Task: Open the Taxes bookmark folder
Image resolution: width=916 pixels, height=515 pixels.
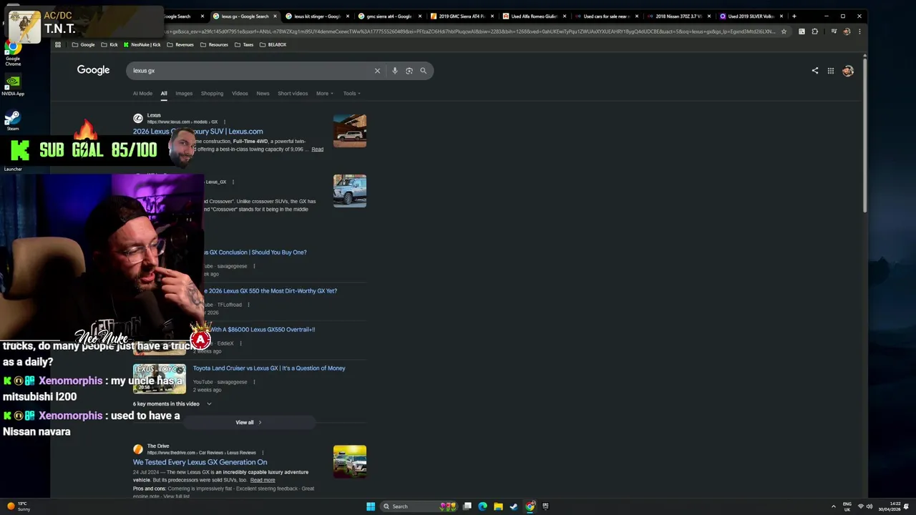Action: (x=244, y=44)
